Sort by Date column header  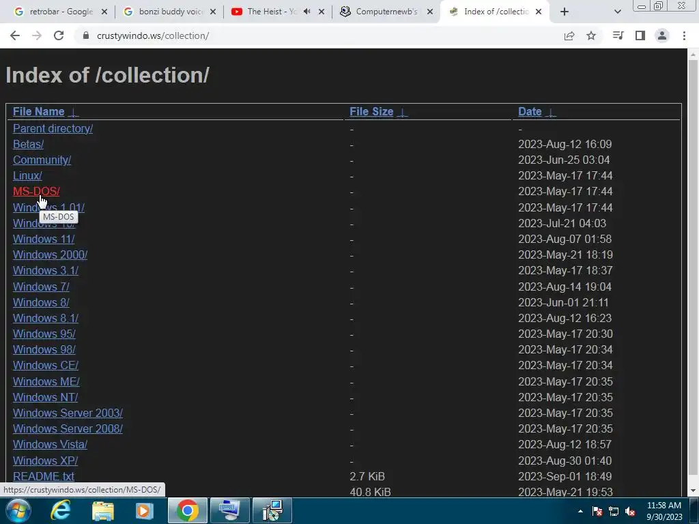click(x=530, y=111)
